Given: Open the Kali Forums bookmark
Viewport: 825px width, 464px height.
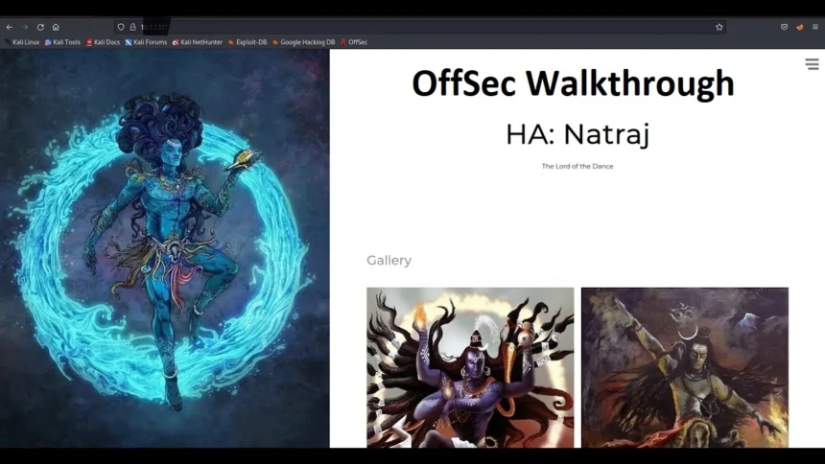Looking at the screenshot, I should tap(146, 42).
